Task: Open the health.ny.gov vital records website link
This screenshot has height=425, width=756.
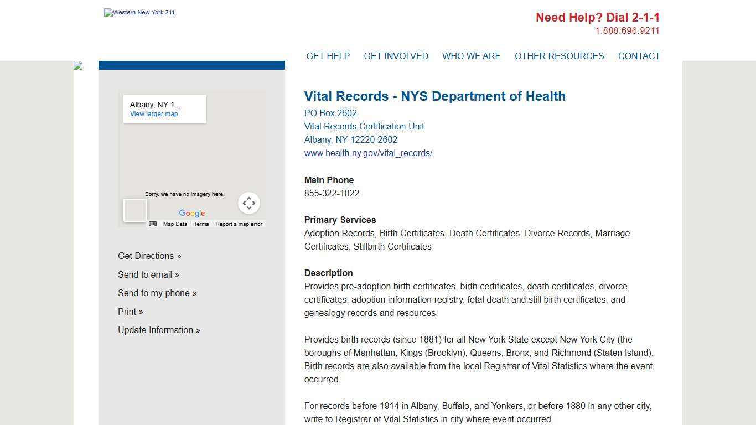Action: pyautogui.click(x=368, y=153)
